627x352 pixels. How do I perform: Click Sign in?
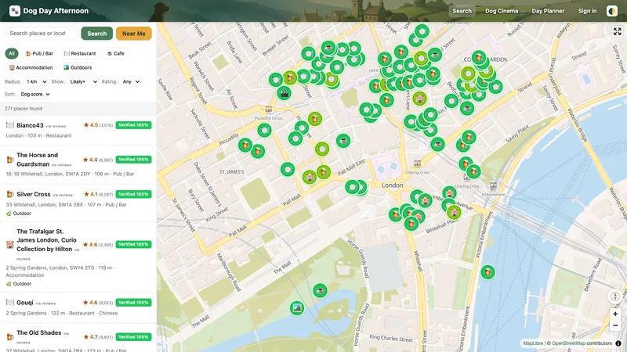pos(587,11)
